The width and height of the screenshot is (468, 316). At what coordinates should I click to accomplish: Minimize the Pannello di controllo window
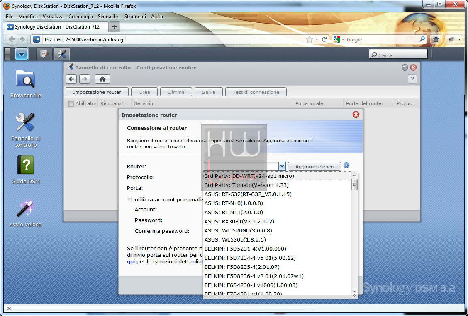405,67
